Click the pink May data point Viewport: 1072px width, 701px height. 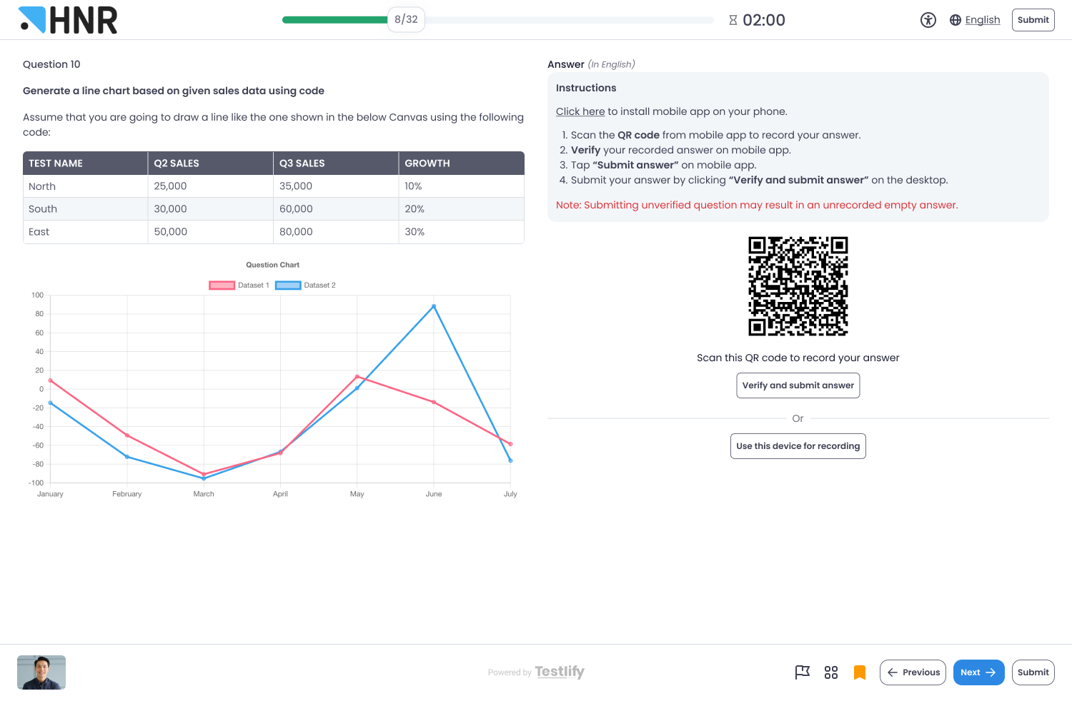[357, 376]
